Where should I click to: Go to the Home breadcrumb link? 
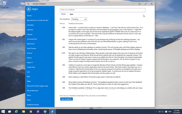pyautogui.click(x=64, y=14)
